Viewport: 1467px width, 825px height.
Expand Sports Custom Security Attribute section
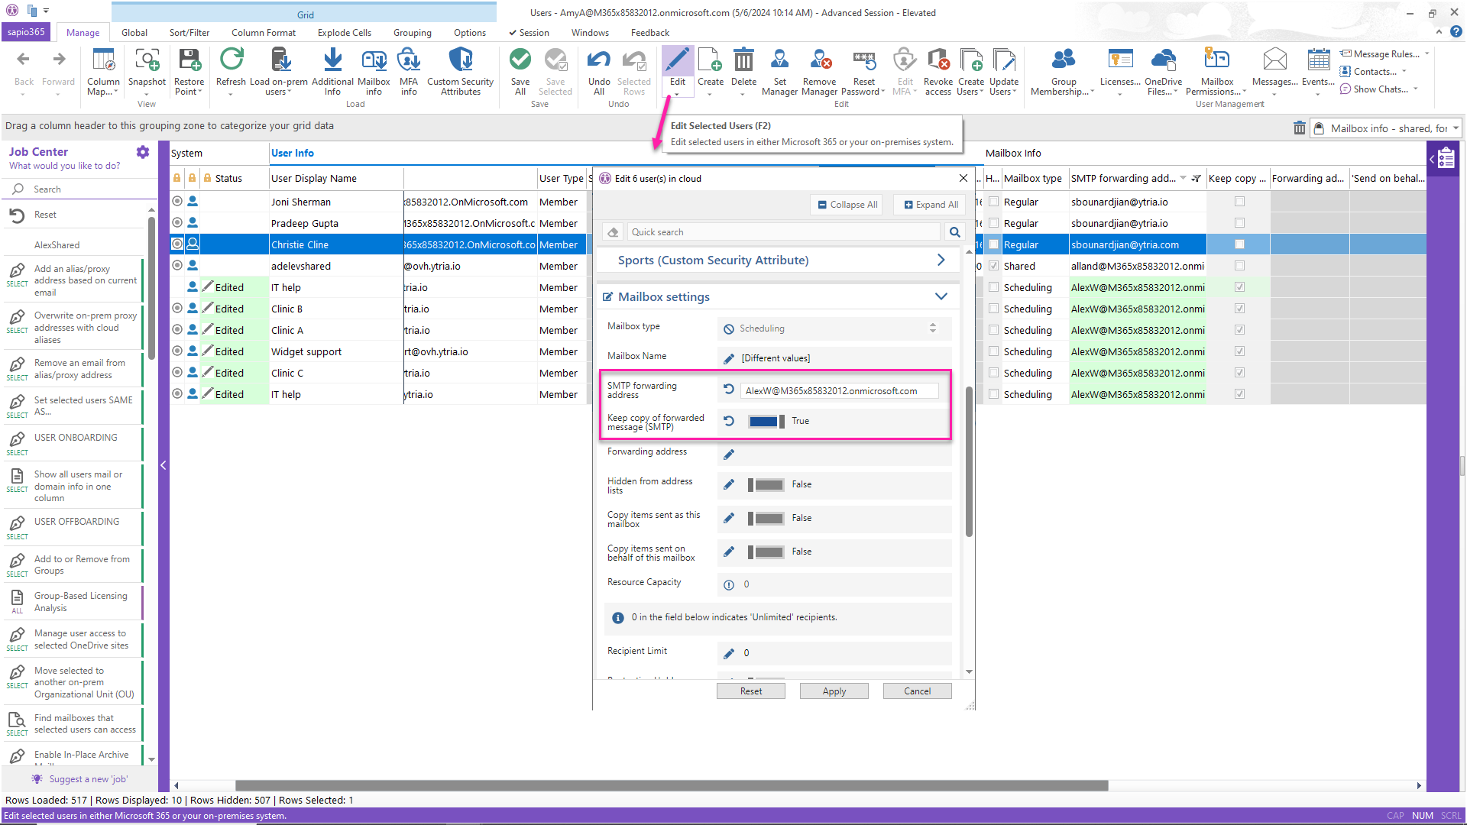(941, 260)
